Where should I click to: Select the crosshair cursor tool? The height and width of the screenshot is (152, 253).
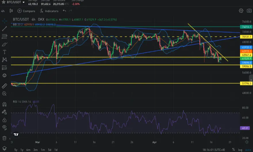point(4,21)
